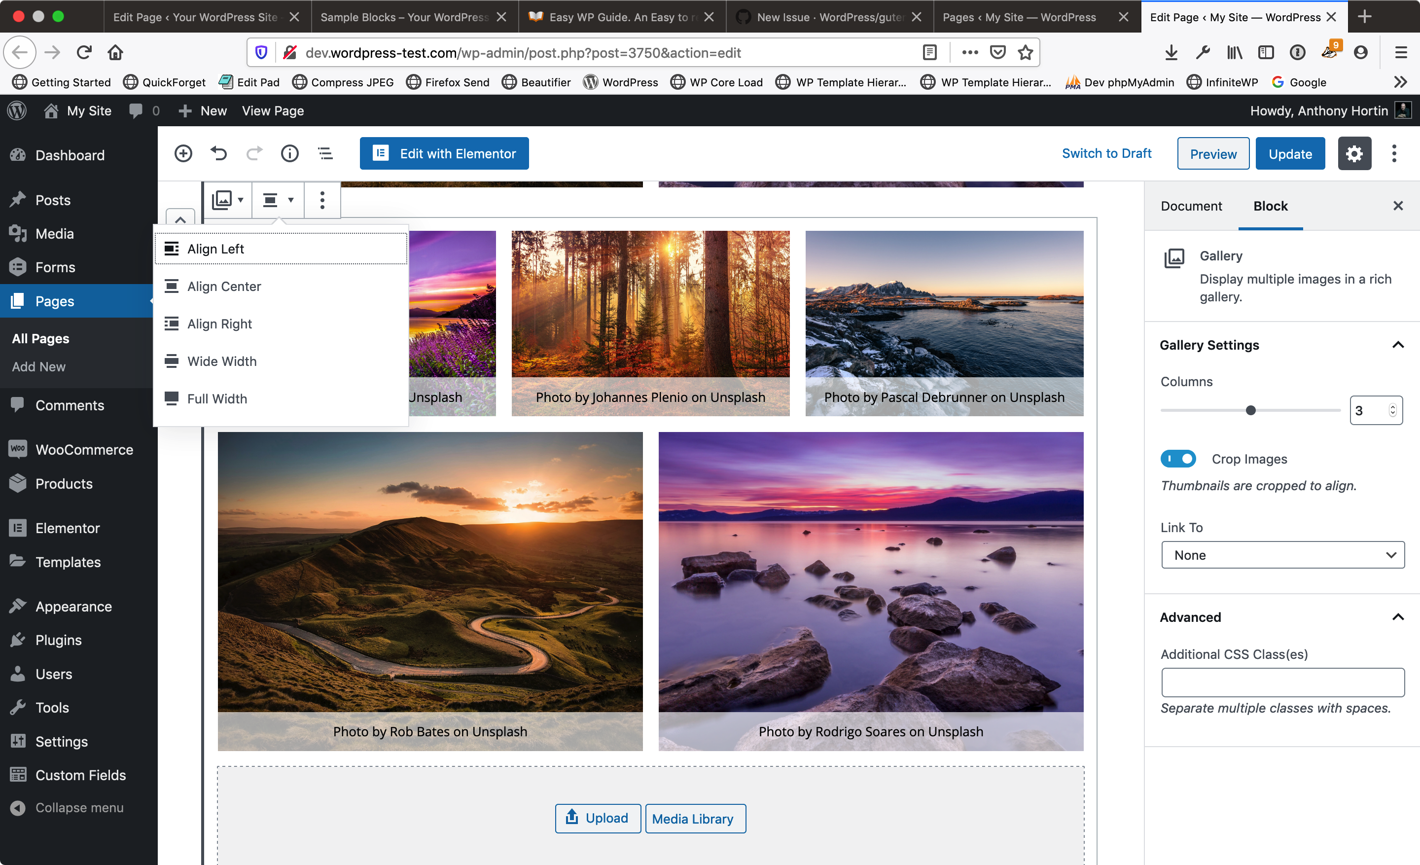Image resolution: width=1420 pixels, height=865 pixels.
Task: Choose Align Center from alignment menu
Action: 281,287
